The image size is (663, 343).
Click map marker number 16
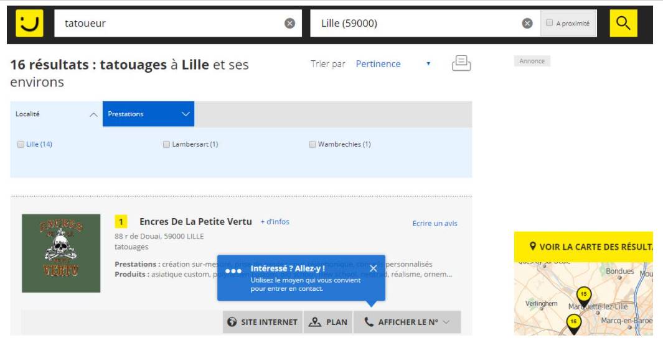coord(573,322)
